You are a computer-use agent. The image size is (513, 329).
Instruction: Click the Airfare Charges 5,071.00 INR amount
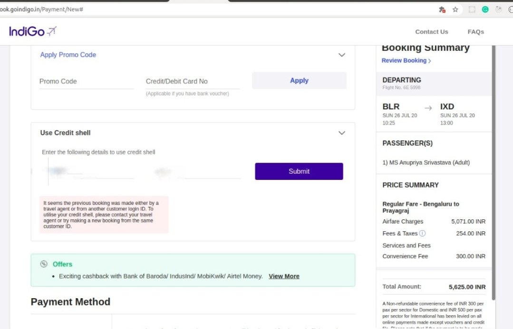[468, 222]
